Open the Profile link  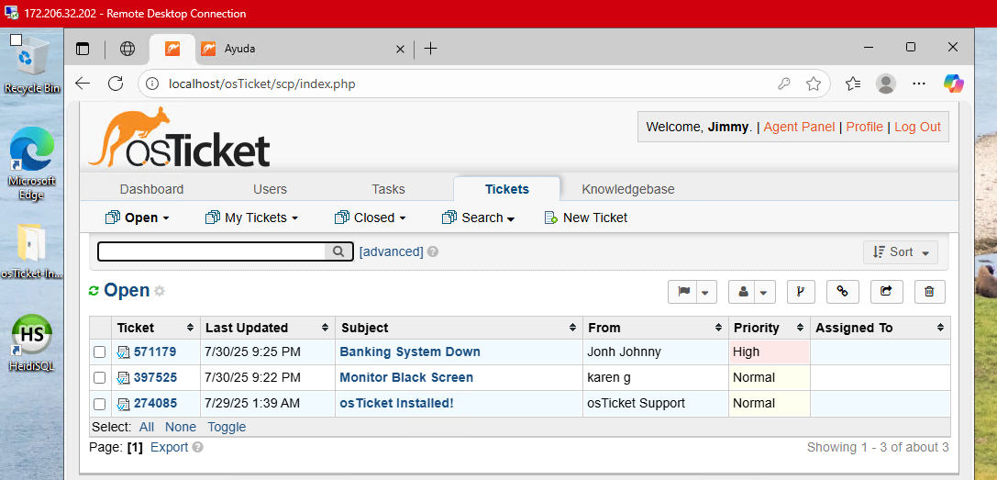[x=864, y=127]
